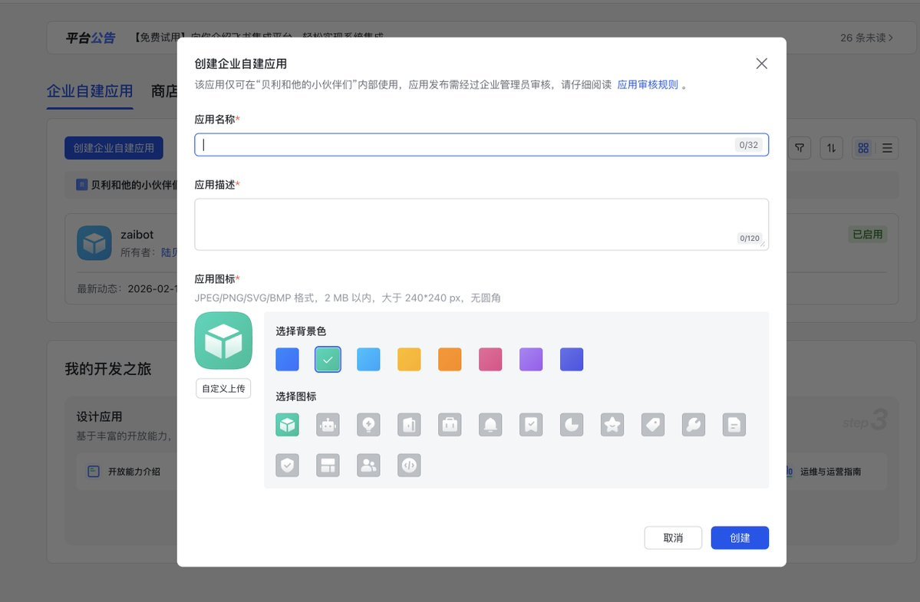Click the 已启用 status tag
Image resolution: width=920 pixels, height=602 pixels.
(x=868, y=235)
